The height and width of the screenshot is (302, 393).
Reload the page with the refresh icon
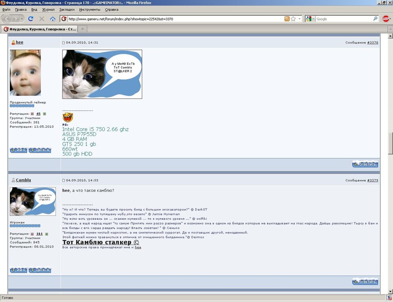tap(31, 18)
